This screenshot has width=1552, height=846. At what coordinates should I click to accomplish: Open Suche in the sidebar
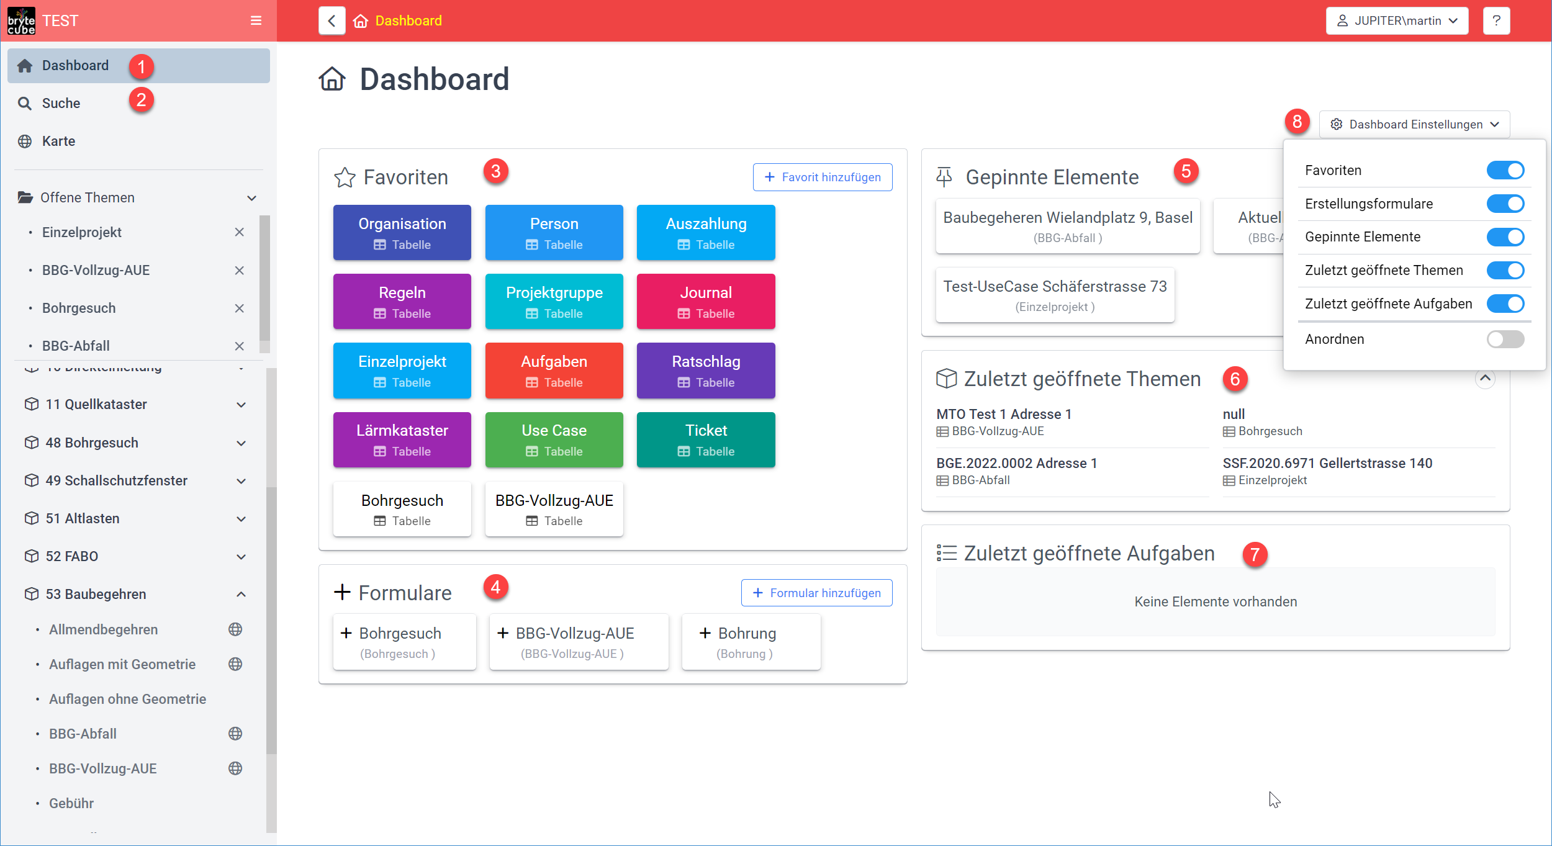coord(138,103)
